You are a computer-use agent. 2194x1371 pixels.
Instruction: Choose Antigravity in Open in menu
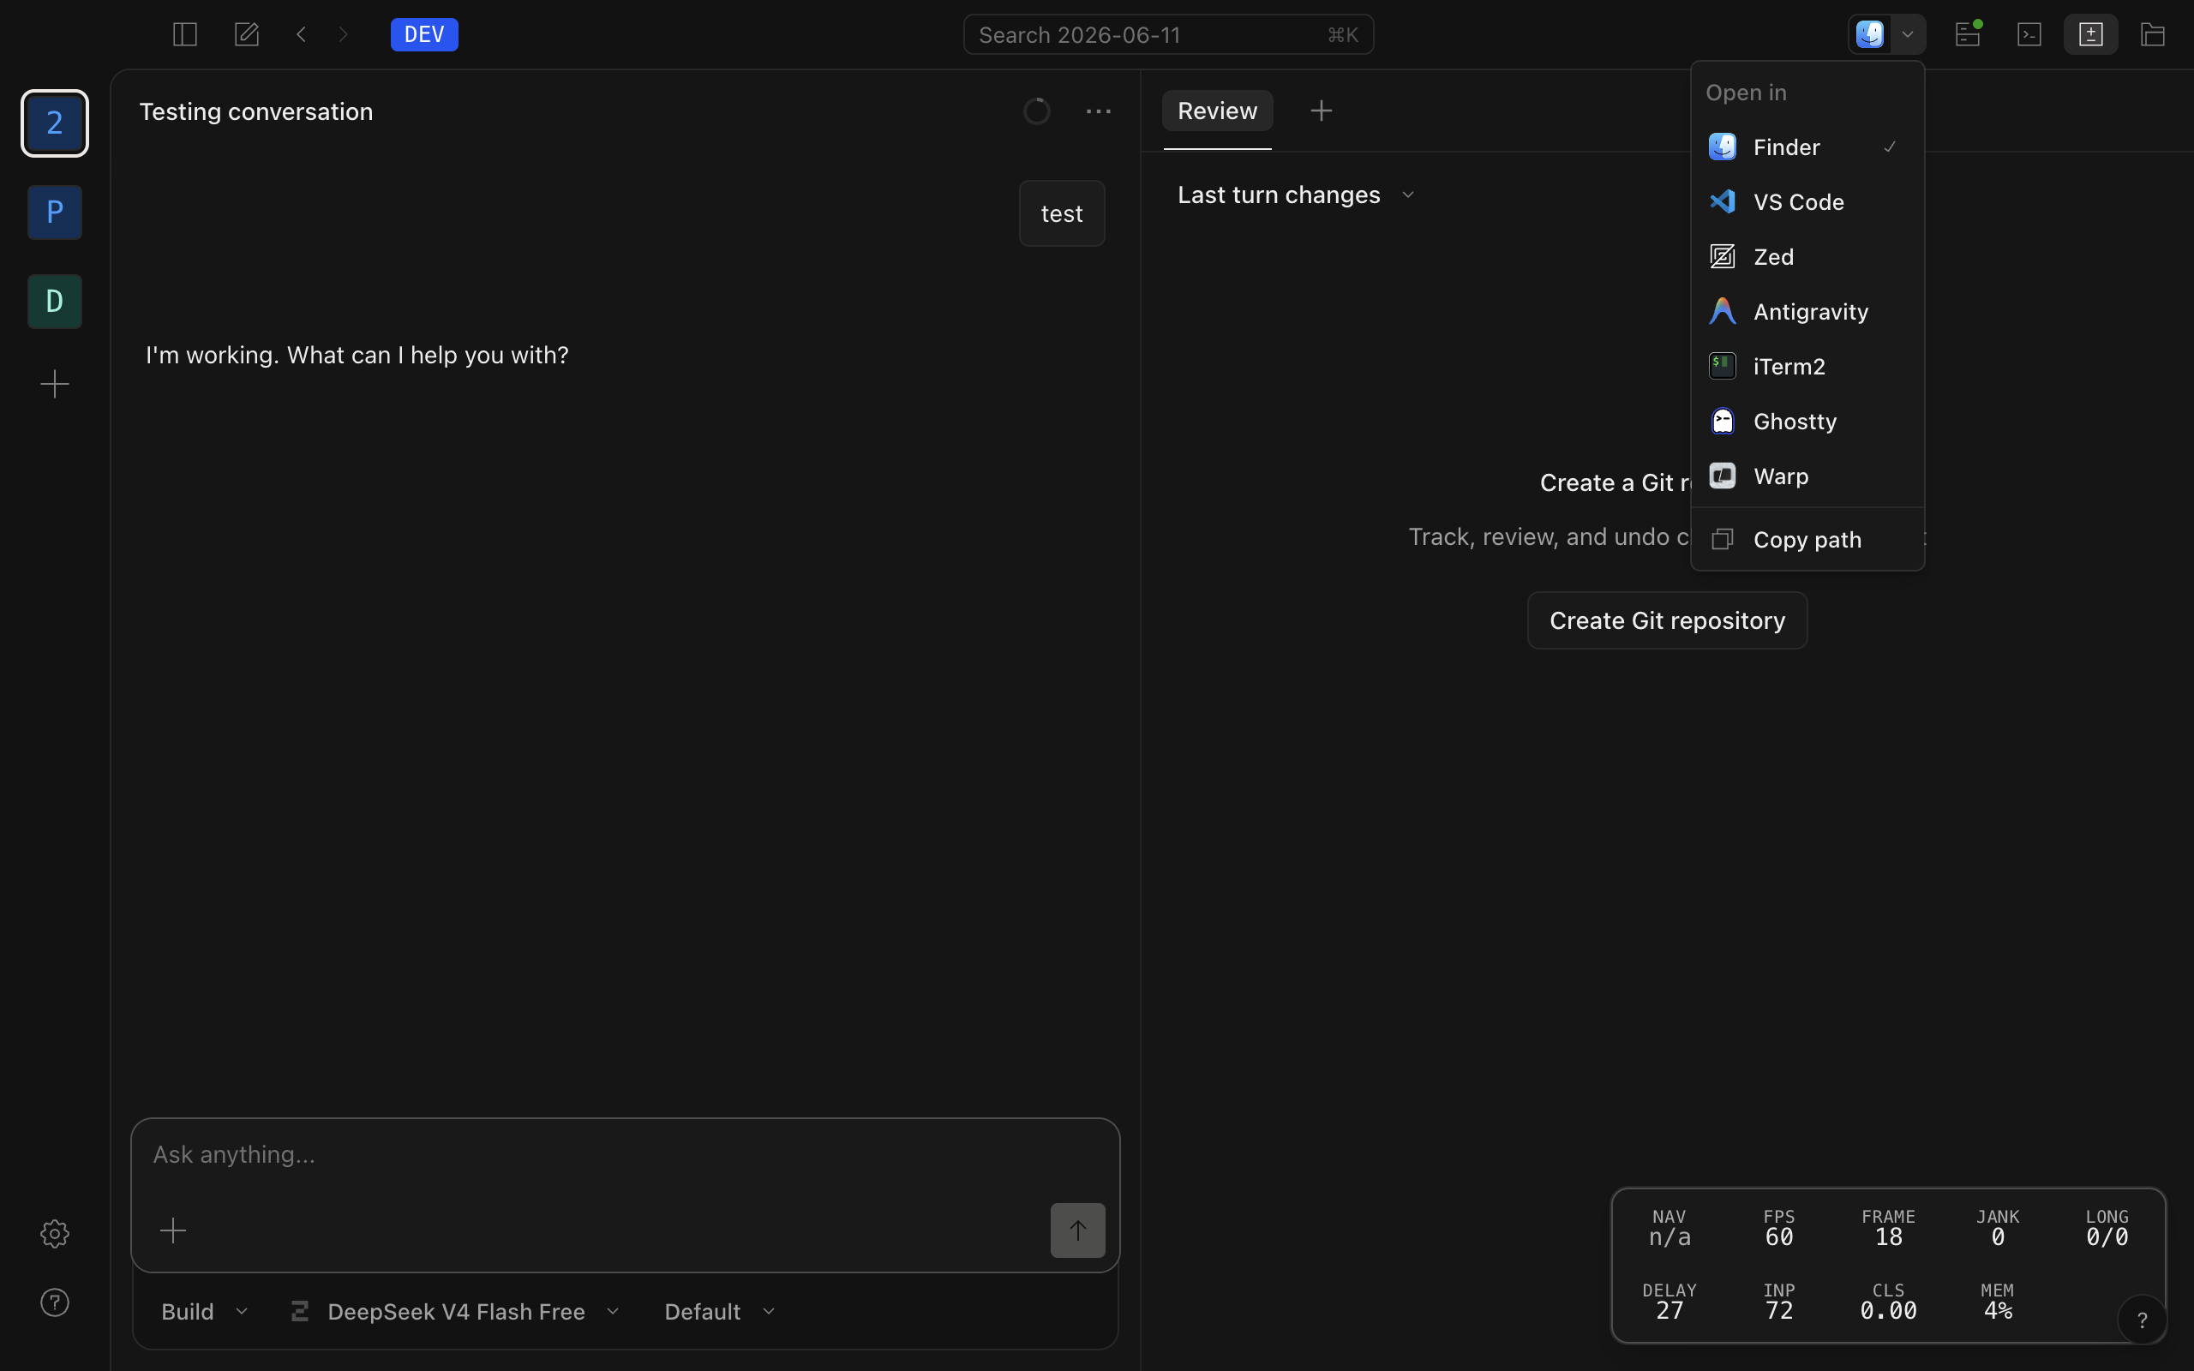[1807, 311]
